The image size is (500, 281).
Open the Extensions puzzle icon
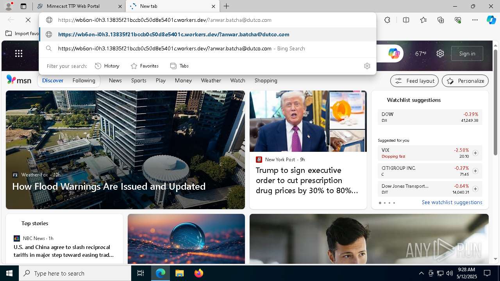pos(387,20)
